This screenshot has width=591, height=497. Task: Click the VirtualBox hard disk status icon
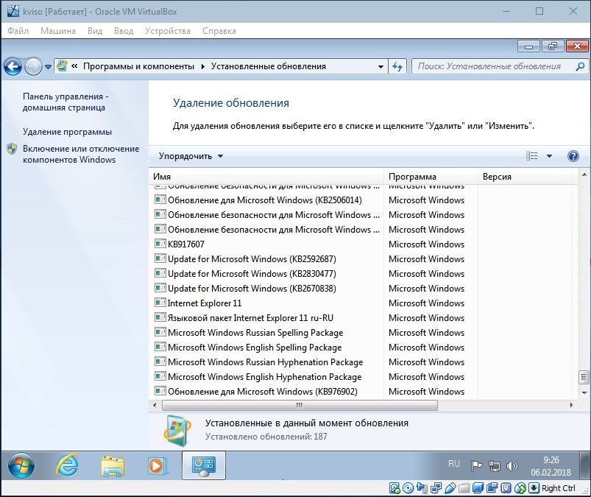click(x=394, y=488)
